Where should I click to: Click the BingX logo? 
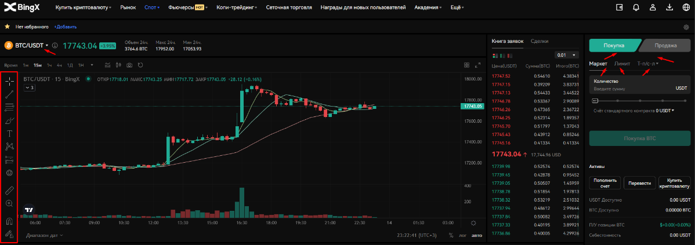[x=23, y=8]
